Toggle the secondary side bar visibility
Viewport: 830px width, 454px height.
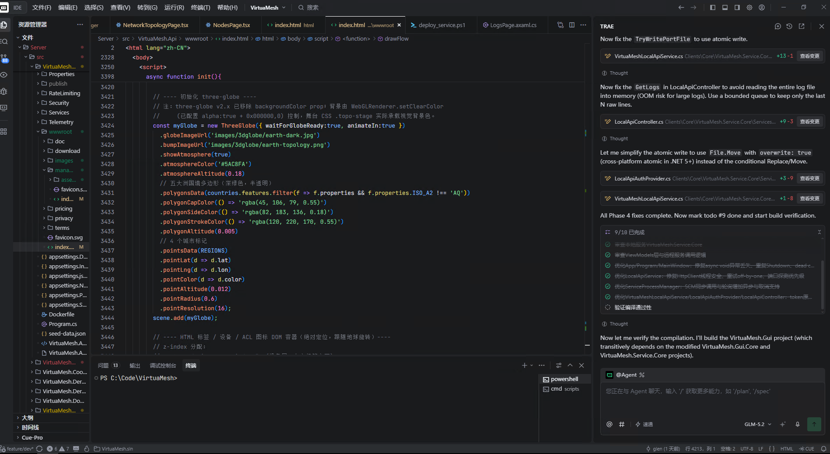click(x=737, y=7)
